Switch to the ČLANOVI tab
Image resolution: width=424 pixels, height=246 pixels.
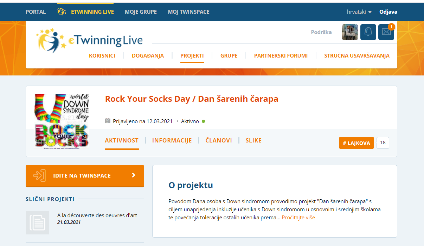click(x=219, y=140)
